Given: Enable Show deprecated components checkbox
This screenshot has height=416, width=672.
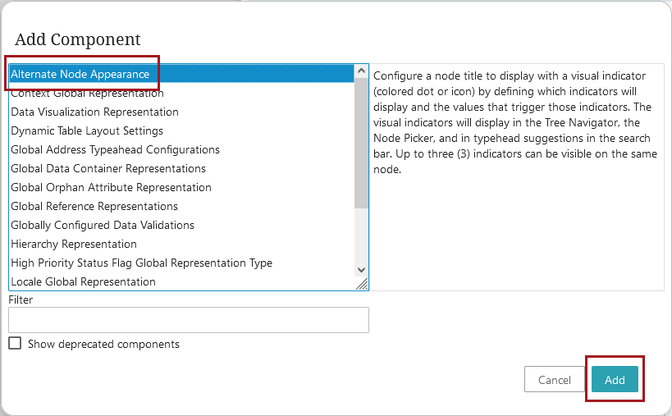Looking at the screenshot, I should coord(15,343).
